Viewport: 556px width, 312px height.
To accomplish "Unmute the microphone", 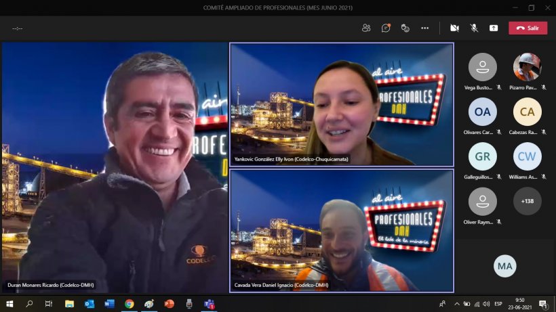I will click(x=474, y=28).
